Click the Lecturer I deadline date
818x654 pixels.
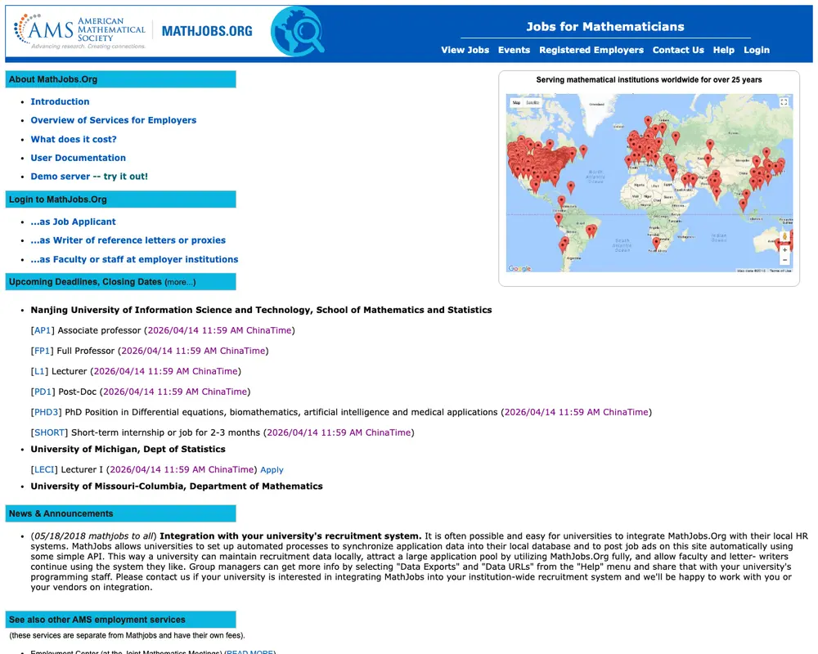(x=182, y=469)
